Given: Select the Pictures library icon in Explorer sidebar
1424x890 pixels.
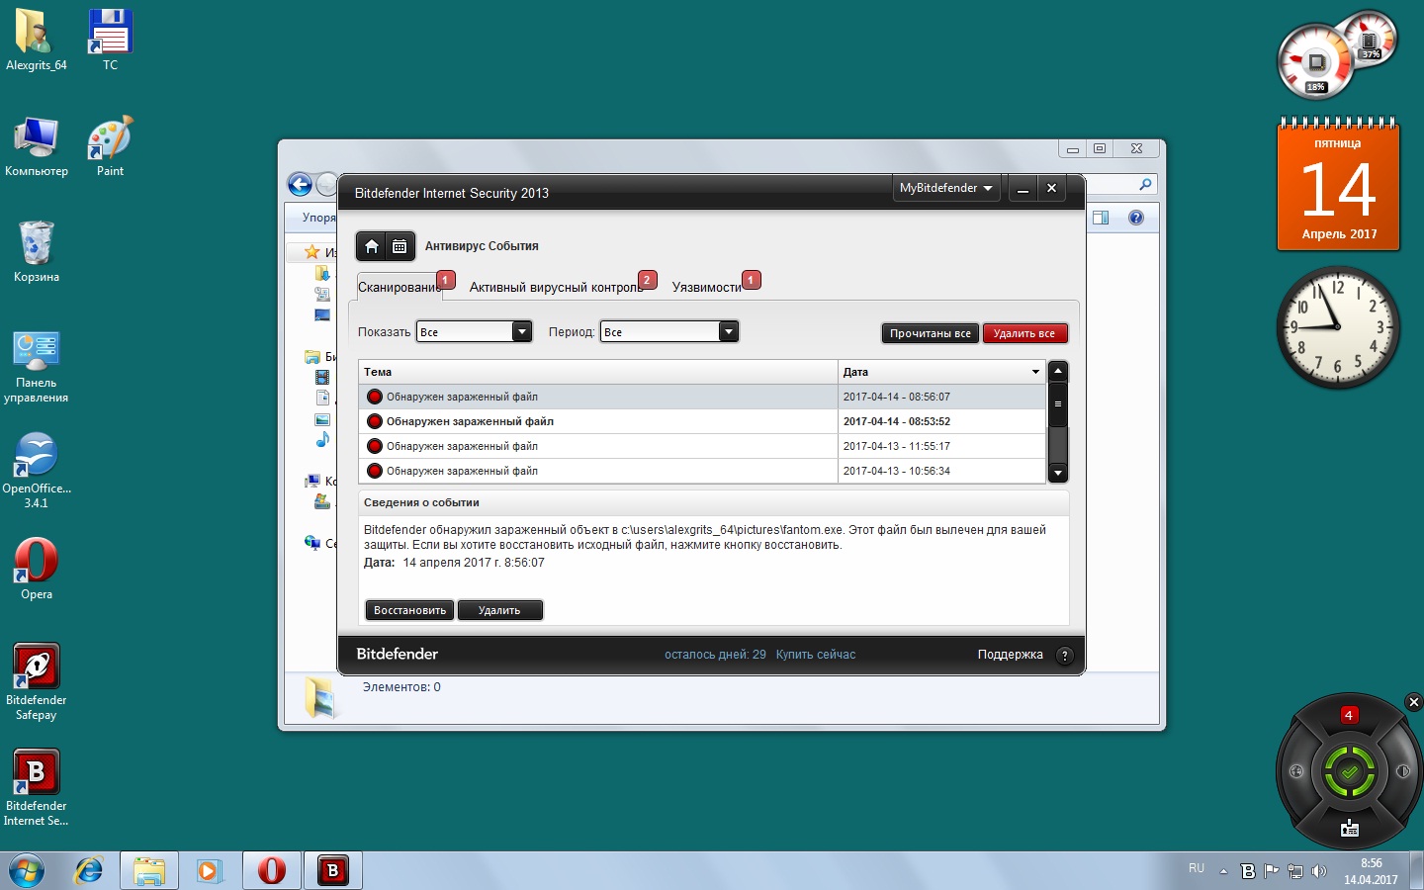Looking at the screenshot, I should click(x=322, y=419).
